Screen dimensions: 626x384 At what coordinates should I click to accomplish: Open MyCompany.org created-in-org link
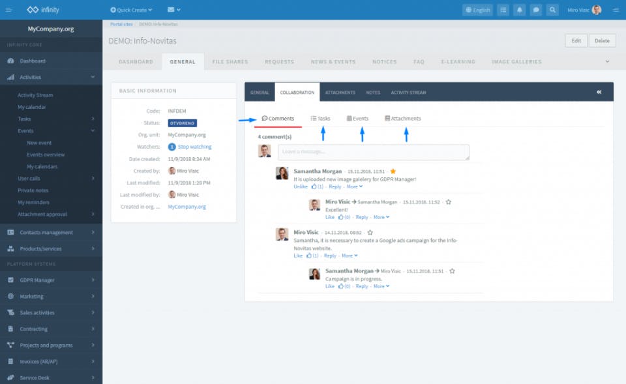pyautogui.click(x=187, y=207)
